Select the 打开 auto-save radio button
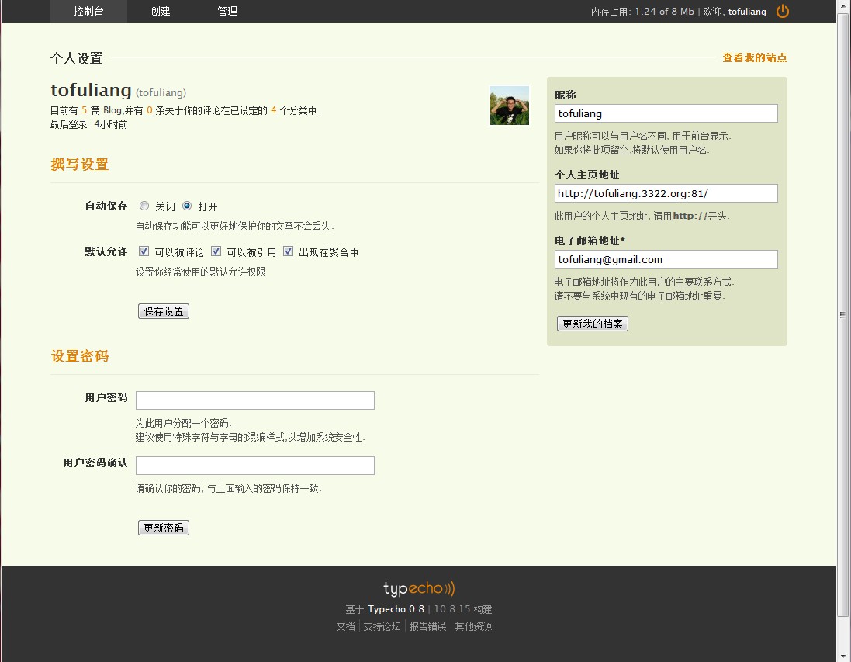The image size is (851, 662). pos(187,206)
